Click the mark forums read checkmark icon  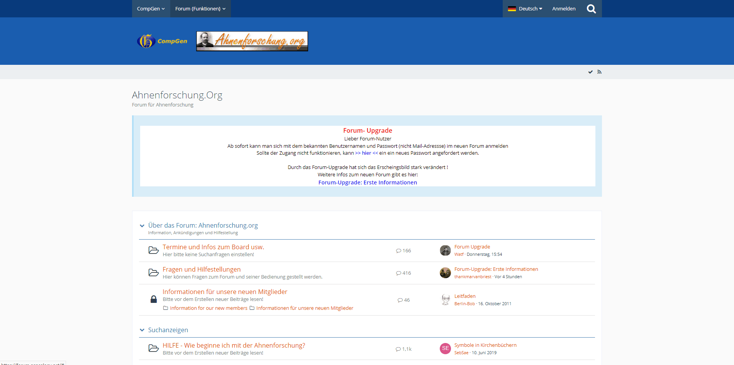pos(590,72)
